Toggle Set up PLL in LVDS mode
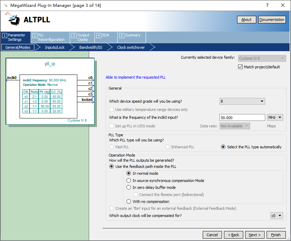The width and height of the screenshot is (291, 241). [111, 126]
